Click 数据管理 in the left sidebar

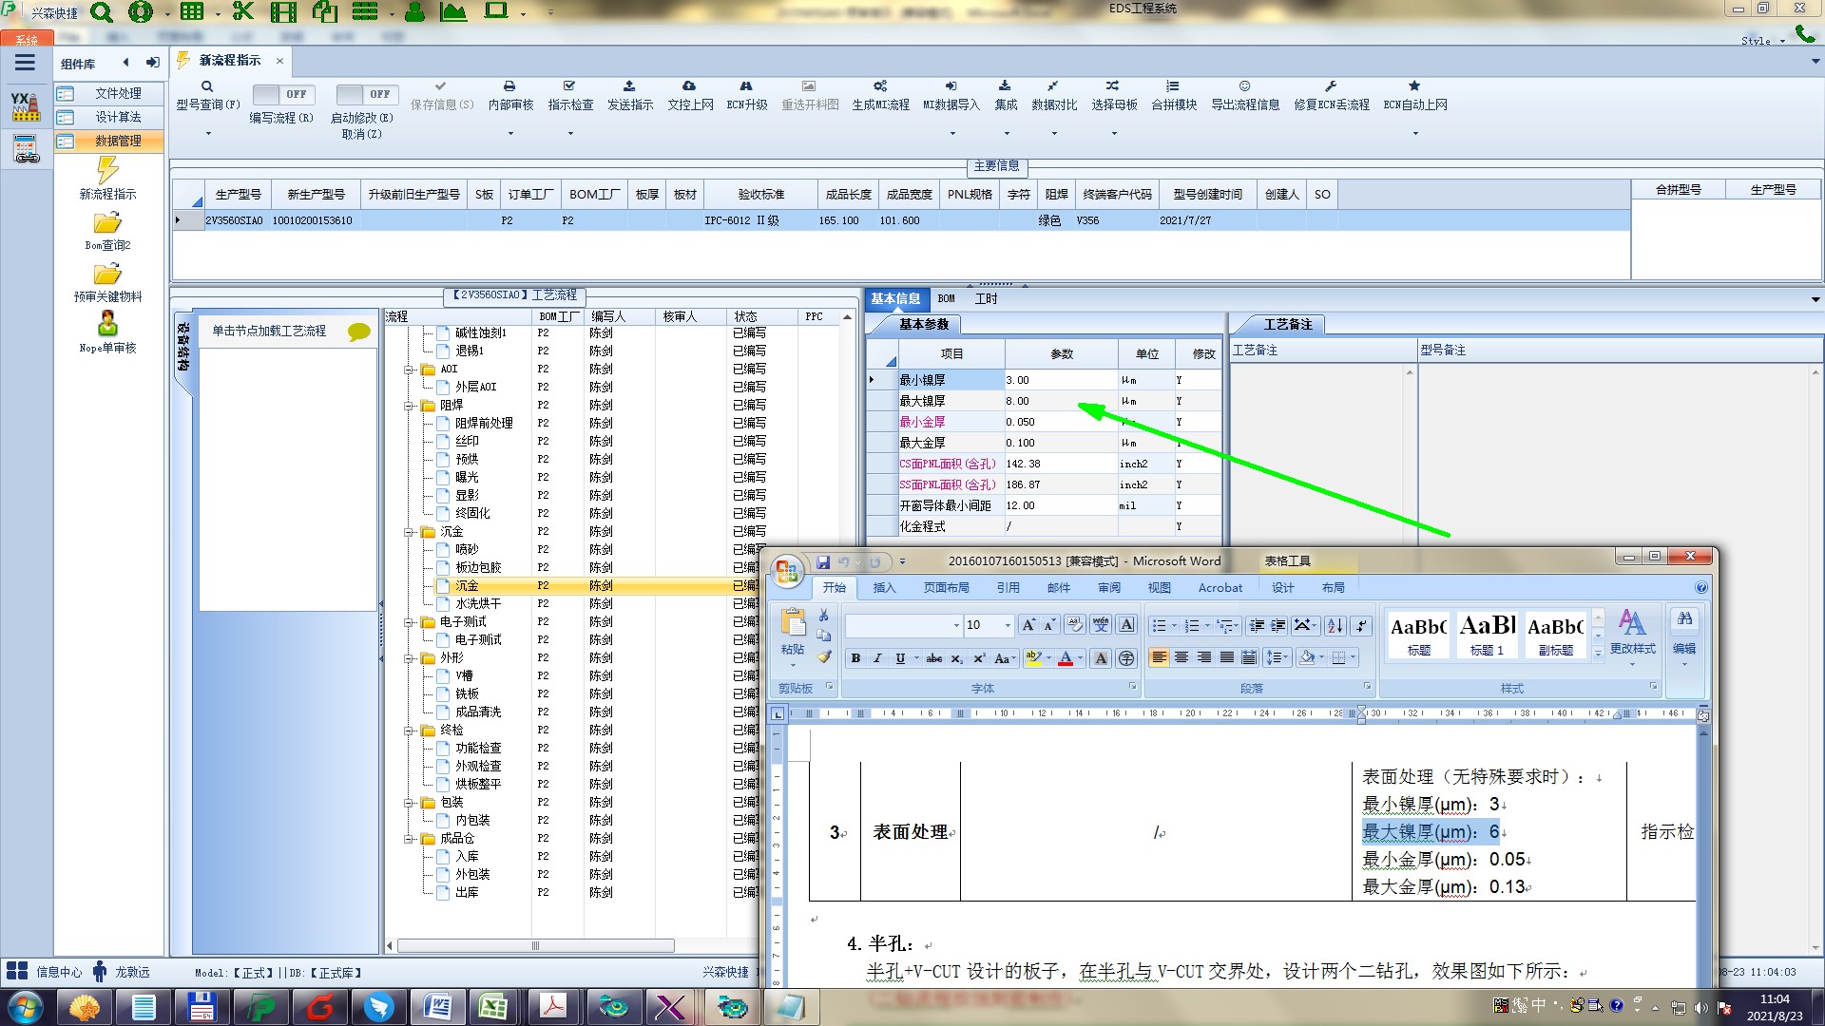118,141
